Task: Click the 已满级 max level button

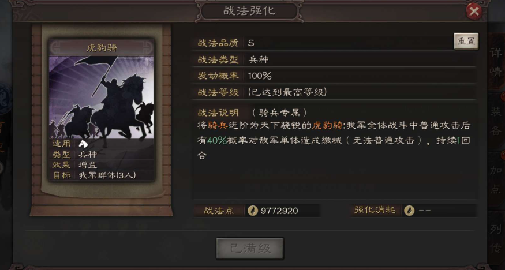Action: pos(250,249)
